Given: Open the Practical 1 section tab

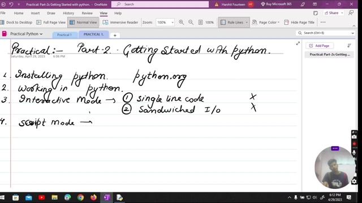Looking at the screenshot, I should (x=64, y=35).
